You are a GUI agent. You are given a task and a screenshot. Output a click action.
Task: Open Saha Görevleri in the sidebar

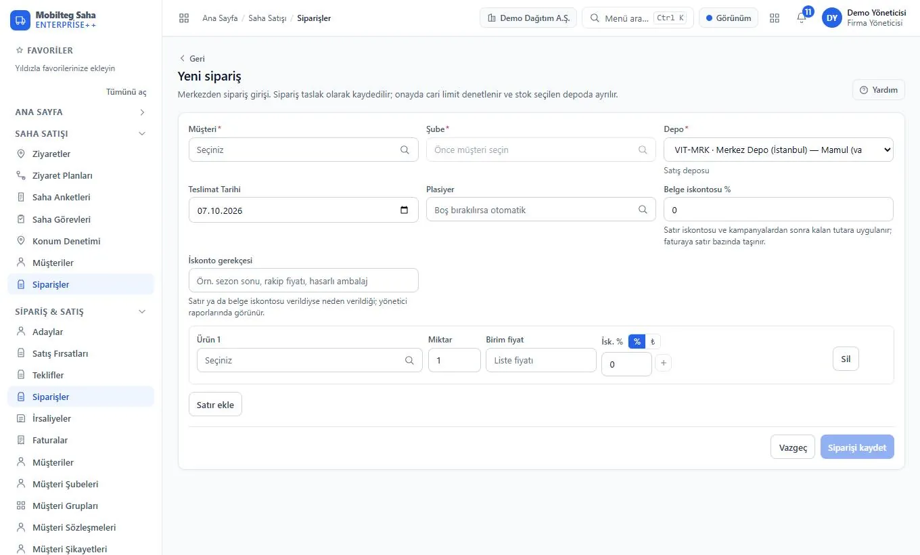click(x=80, y=219)
